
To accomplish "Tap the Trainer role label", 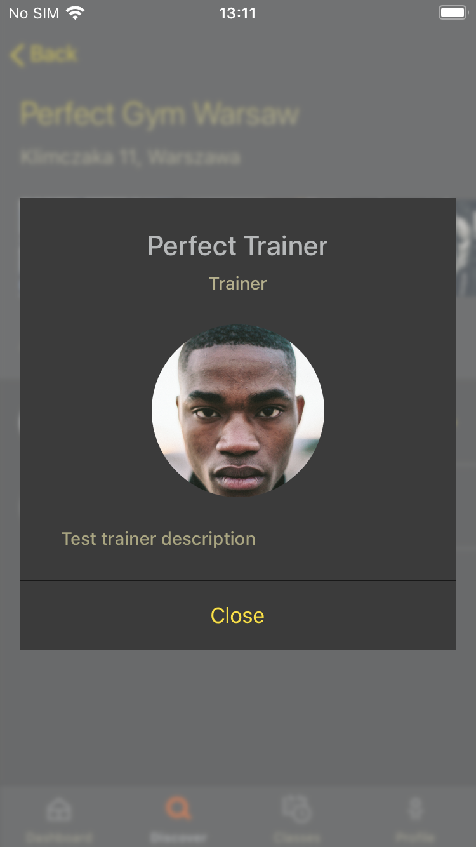I will point(238,283).
